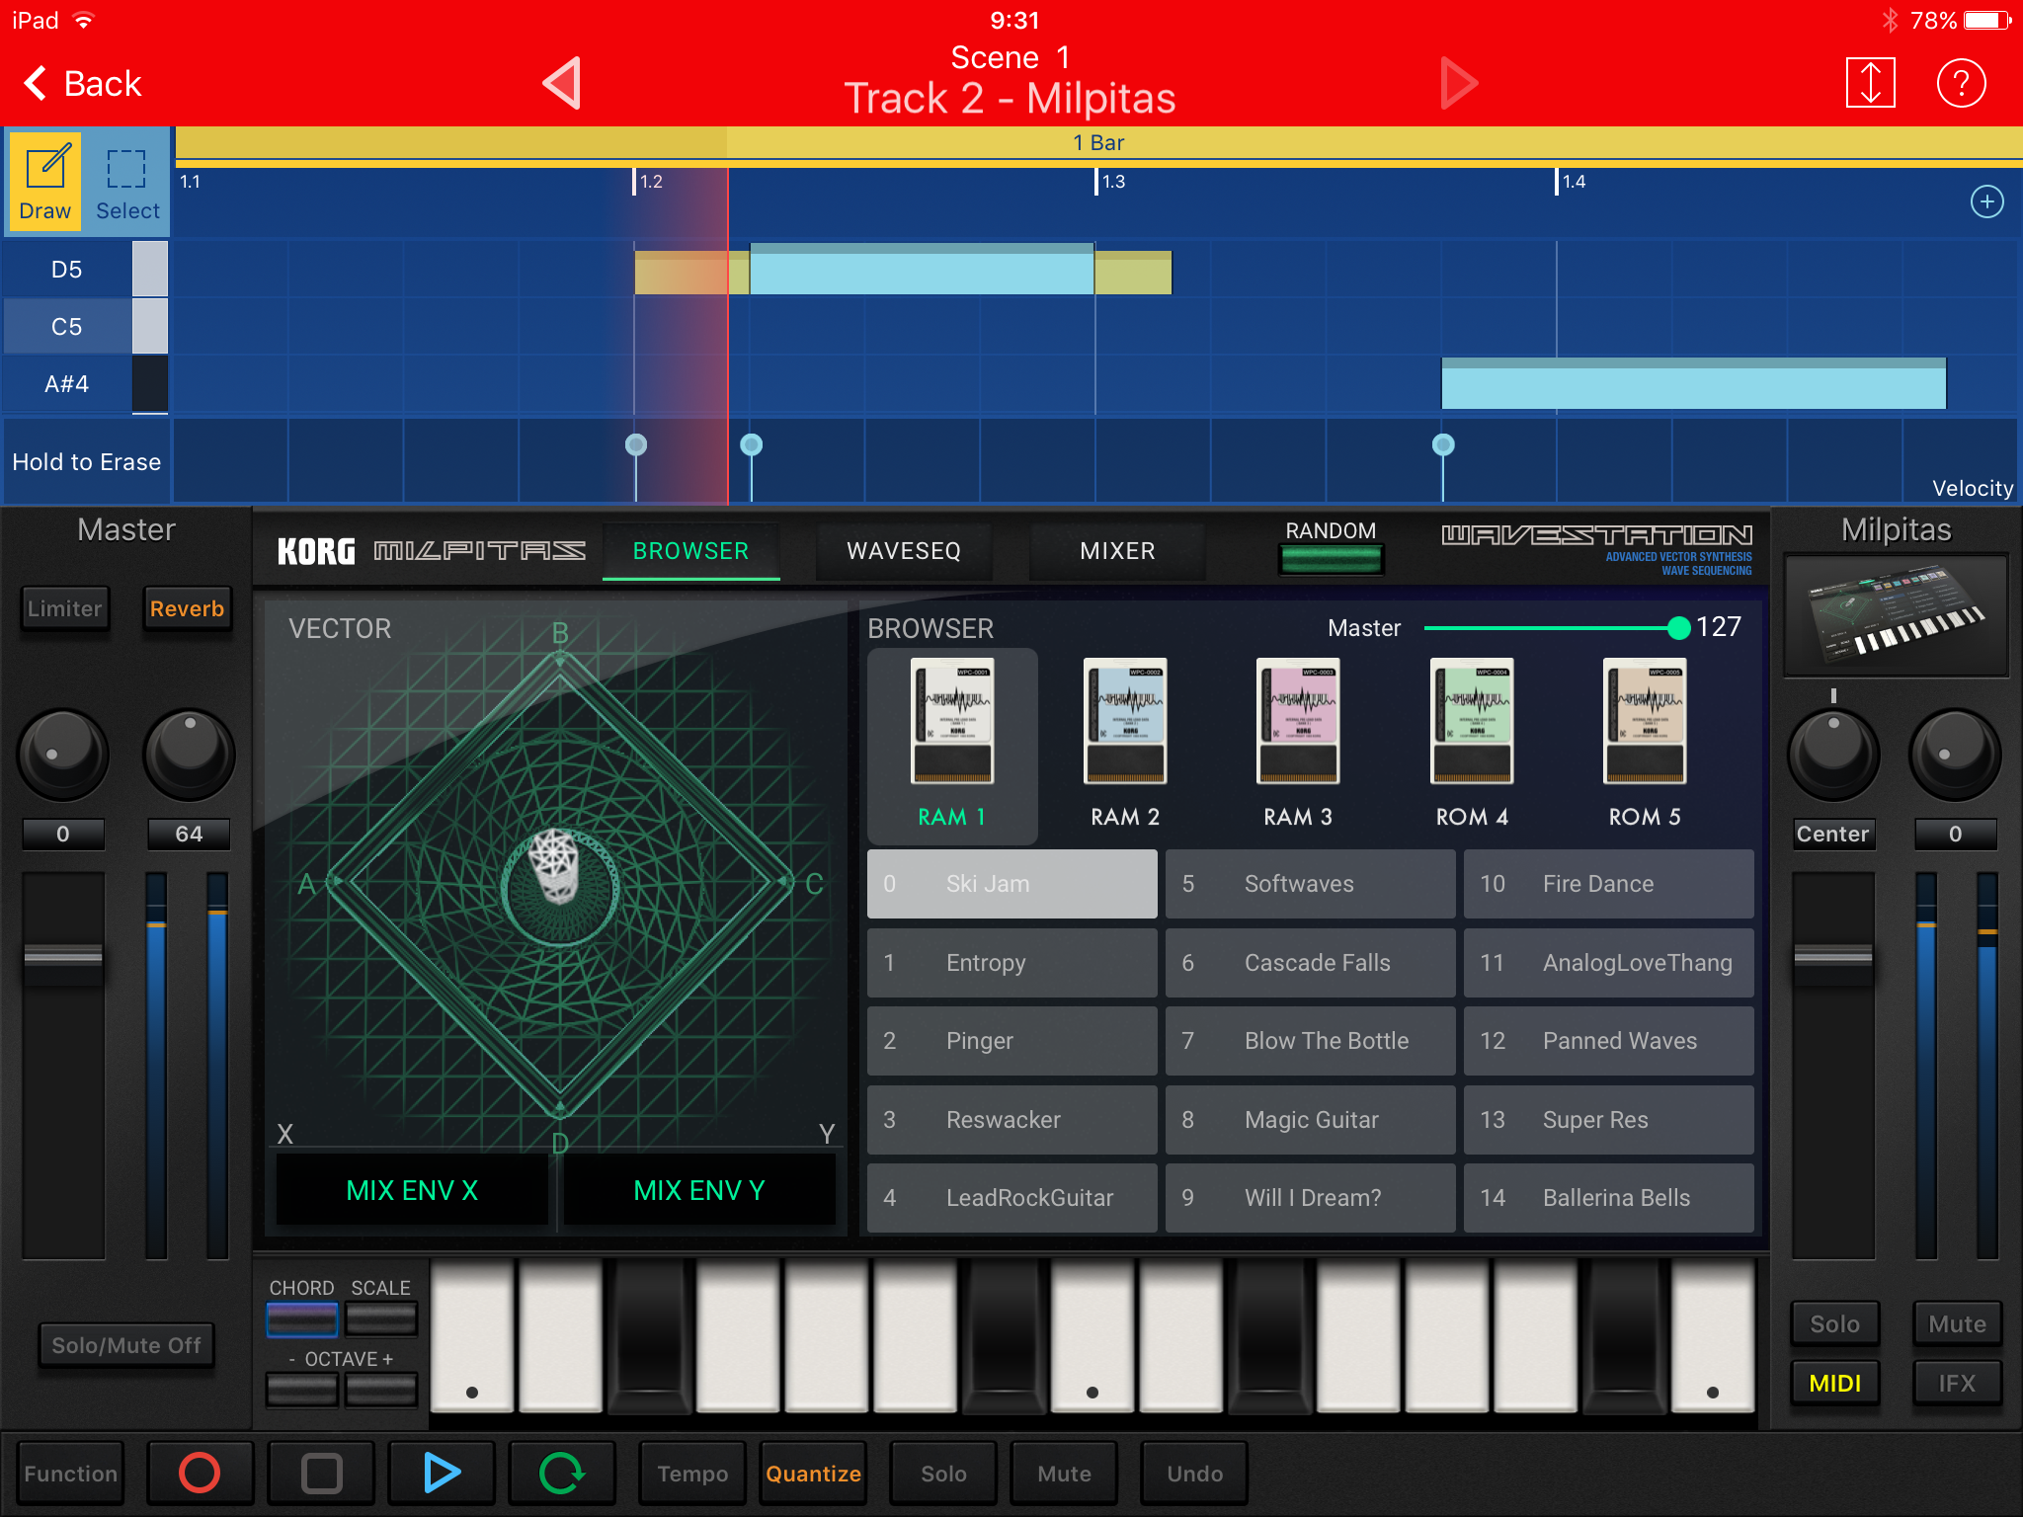This screenshot has width=2023, height=1517.
Task: Tap the 1 Bar length strip
Action: 1098,142
